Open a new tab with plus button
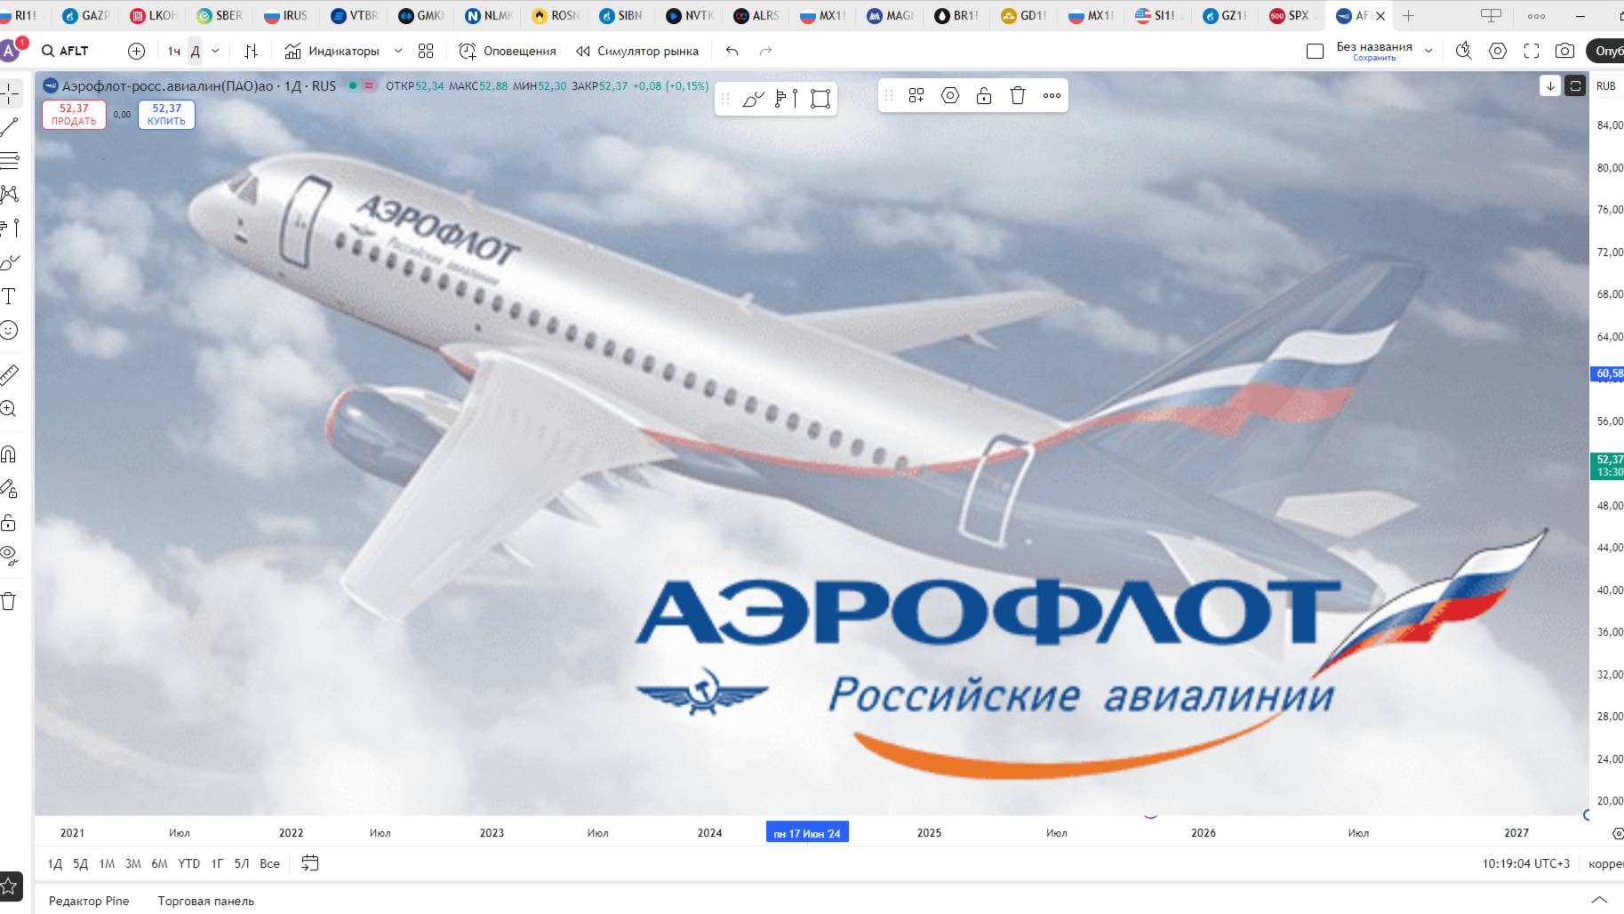1624x914 pixels. coord(1408,15)
